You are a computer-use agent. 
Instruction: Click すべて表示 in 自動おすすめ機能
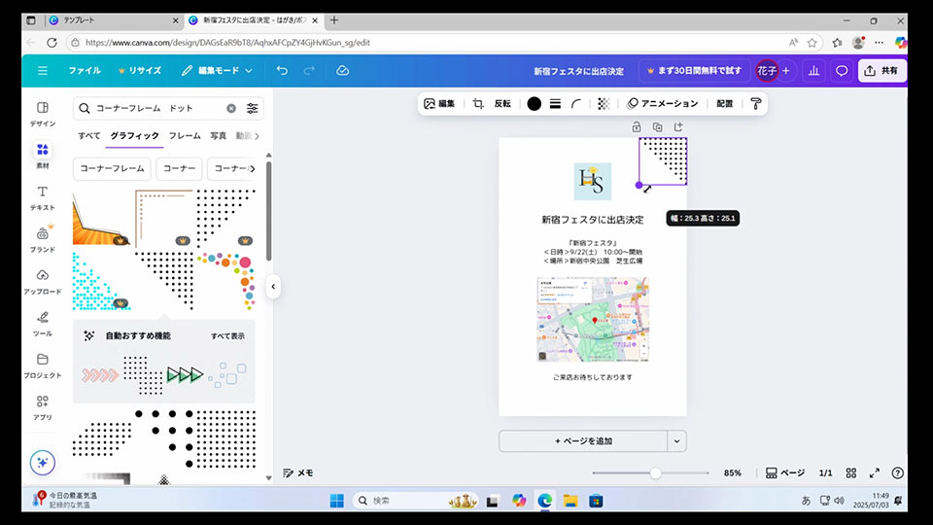point(227,336)
